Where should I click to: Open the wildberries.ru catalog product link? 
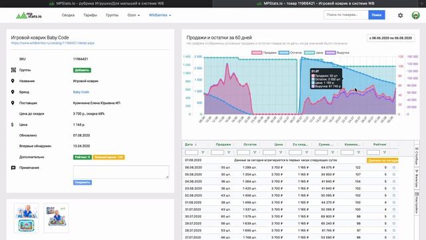[53, 43]
